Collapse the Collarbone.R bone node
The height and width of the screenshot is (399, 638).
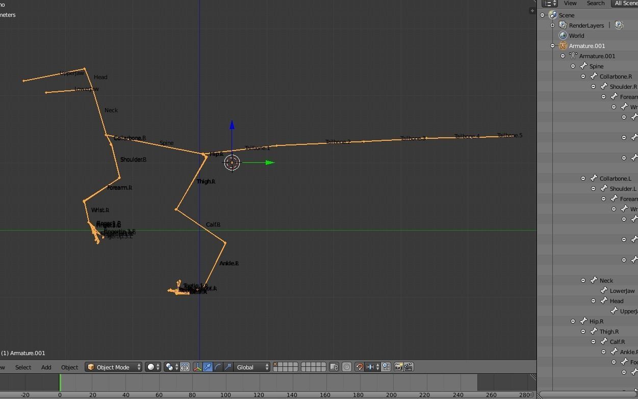583,77
